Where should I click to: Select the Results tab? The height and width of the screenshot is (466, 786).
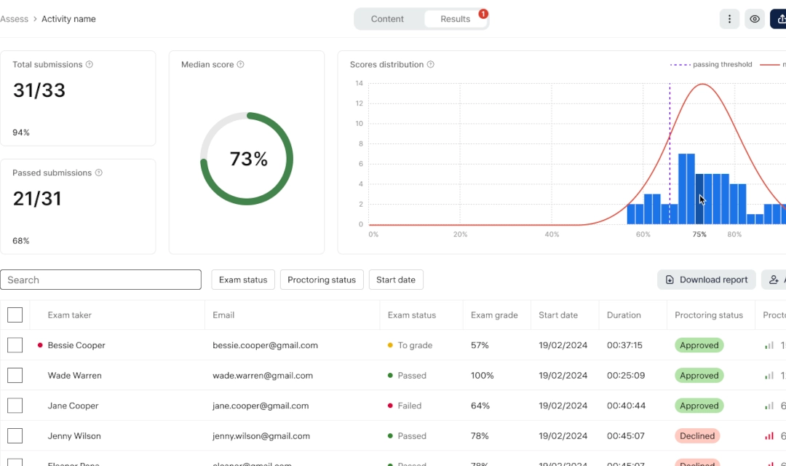456,19
